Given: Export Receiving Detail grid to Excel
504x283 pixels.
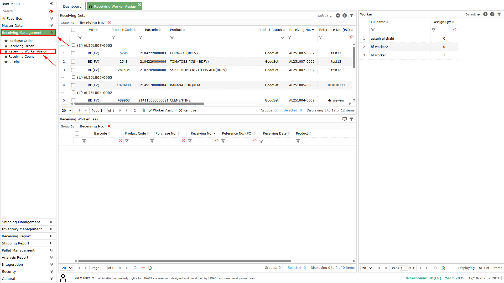Looking at the screenshot, I should tap(143, 110).
